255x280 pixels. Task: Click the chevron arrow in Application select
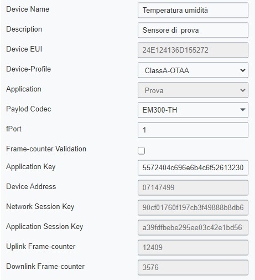[x=243, y=90]
